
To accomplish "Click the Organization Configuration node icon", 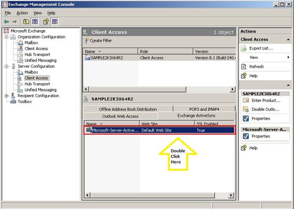I will point(13,37).
